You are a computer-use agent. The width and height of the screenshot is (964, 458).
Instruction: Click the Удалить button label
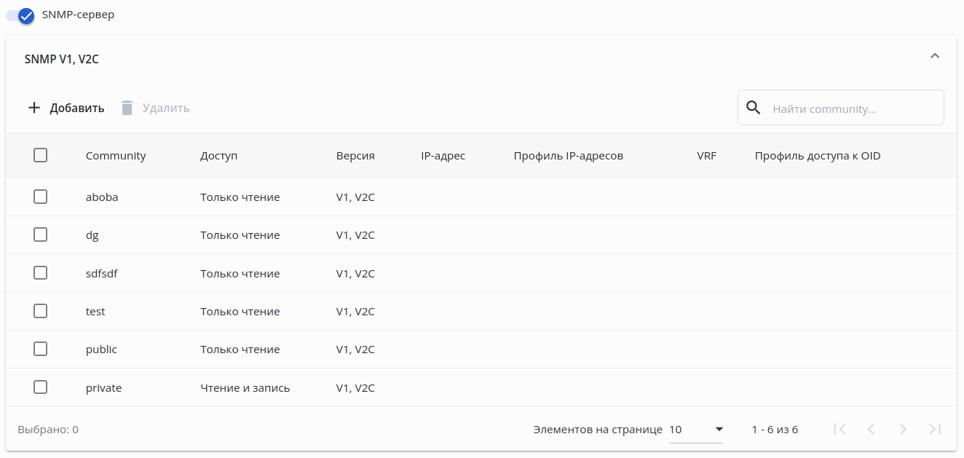[x=166, y=108]
